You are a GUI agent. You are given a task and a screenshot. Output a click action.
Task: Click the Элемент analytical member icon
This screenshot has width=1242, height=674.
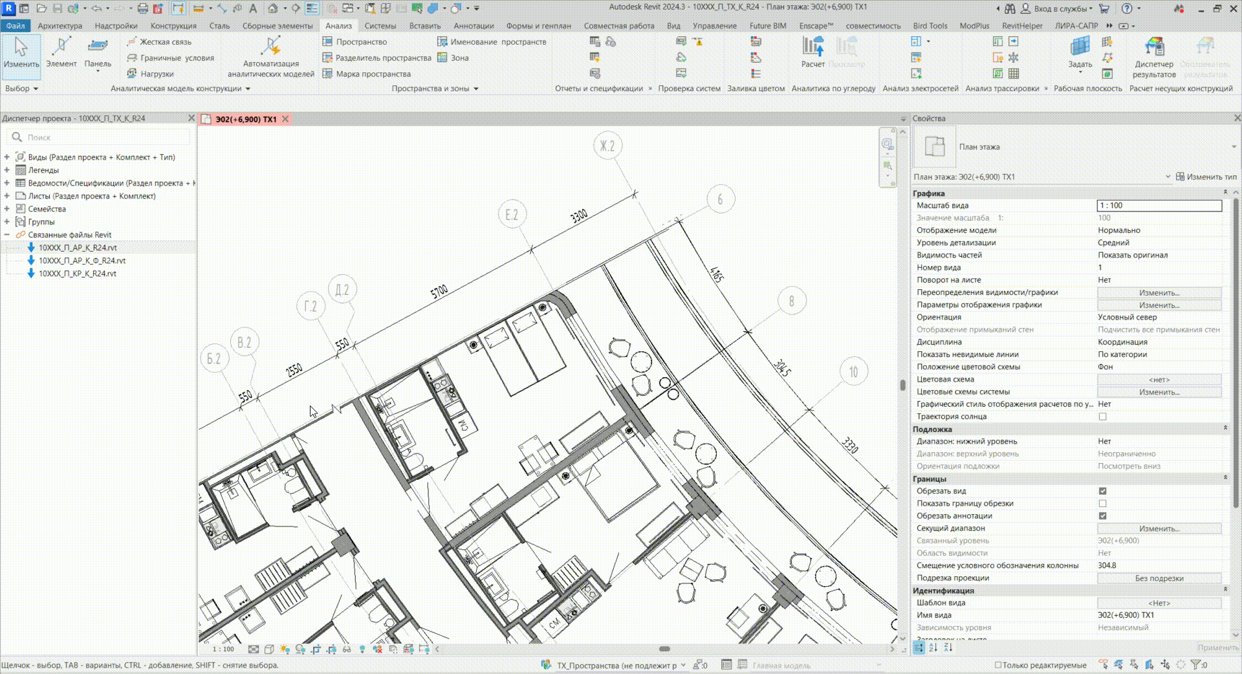[x=61, y=46]
